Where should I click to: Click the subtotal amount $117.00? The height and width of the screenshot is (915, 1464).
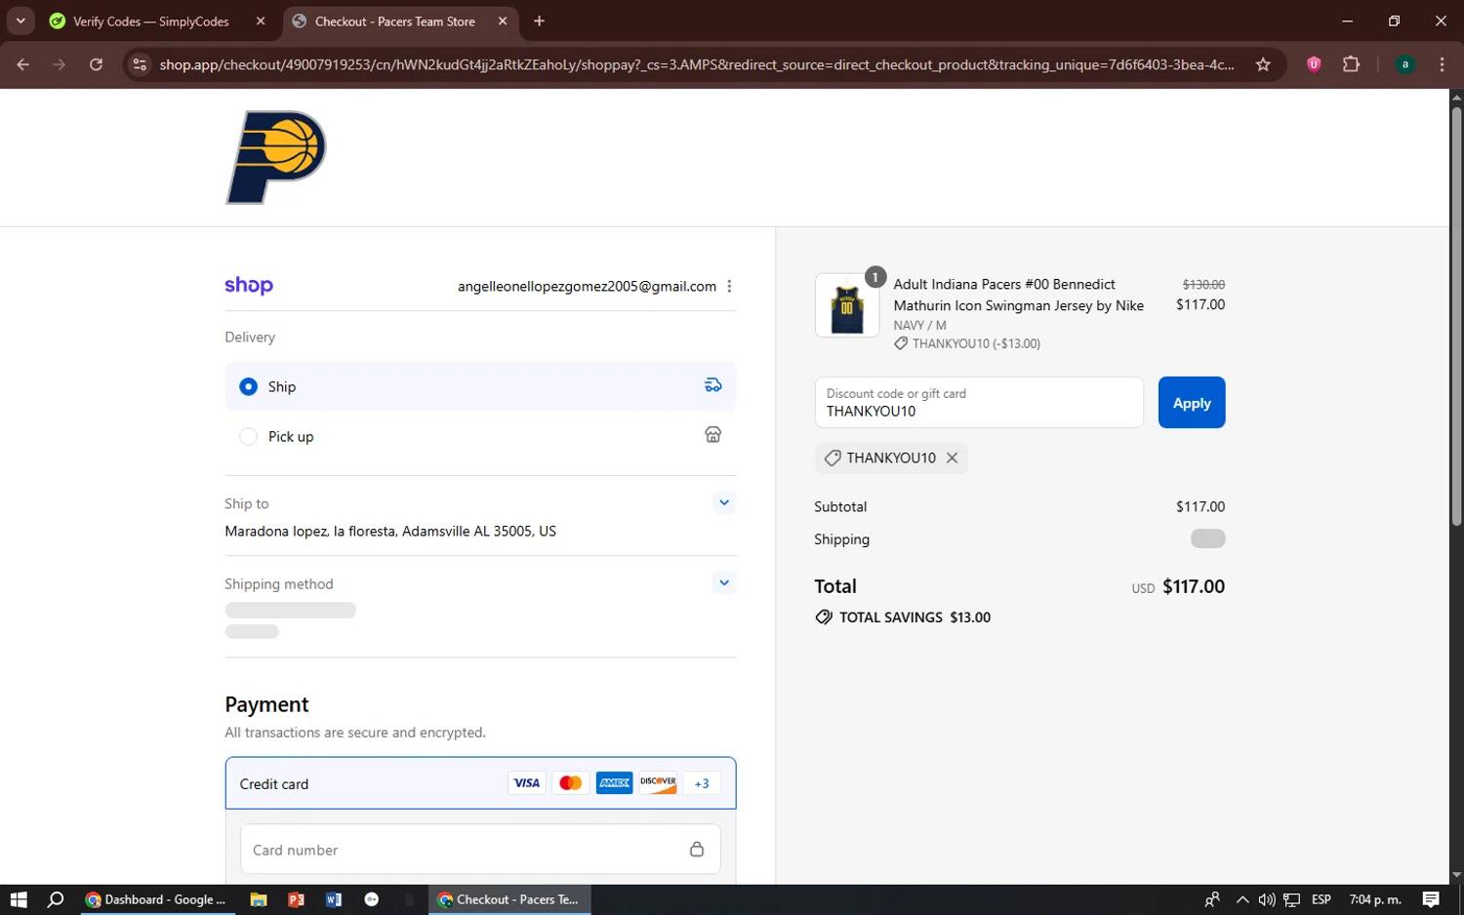click(x=1200, y=506)
